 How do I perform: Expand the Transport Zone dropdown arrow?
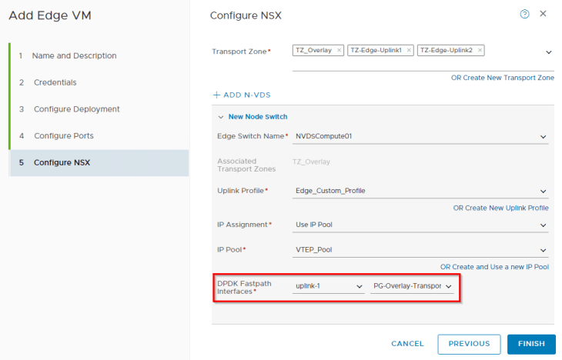pos(549,52)
